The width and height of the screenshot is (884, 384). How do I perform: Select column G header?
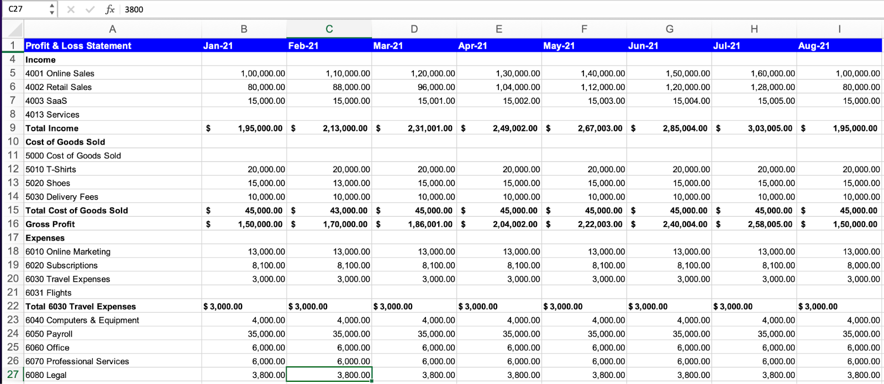[670, 29]
